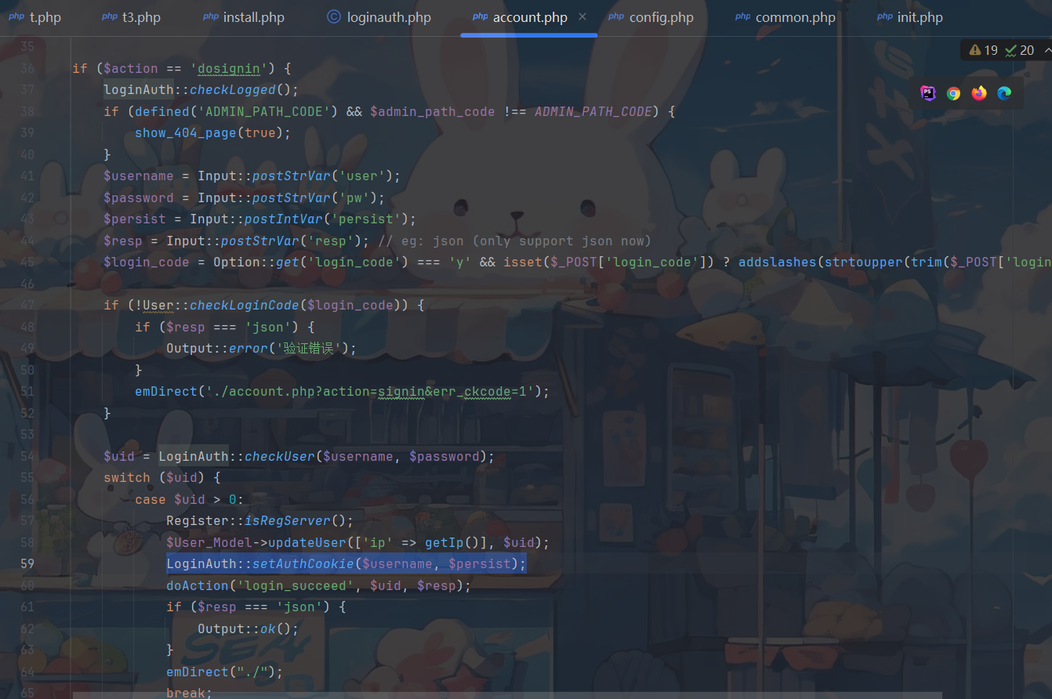Click line number 59 in the gutter
The height and width of the screenshot is (699, 1052).
point(27,563)
